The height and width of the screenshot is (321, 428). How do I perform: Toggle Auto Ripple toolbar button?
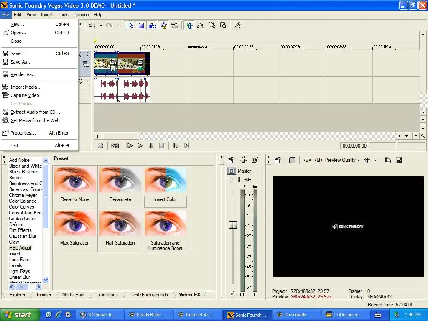[152, 25]
